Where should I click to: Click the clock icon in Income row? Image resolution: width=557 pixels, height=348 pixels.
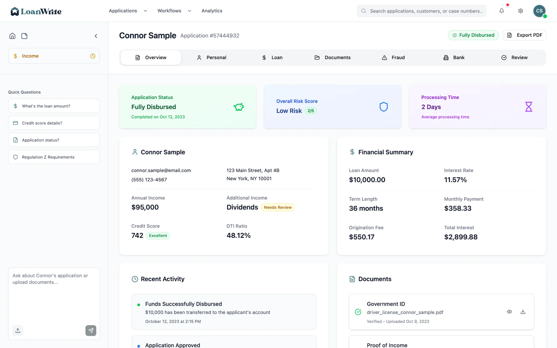[x=93, y=56]
